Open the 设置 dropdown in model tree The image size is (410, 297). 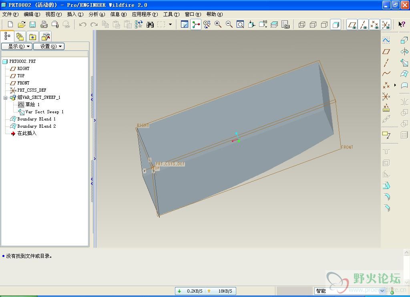(x=49, y=46)
